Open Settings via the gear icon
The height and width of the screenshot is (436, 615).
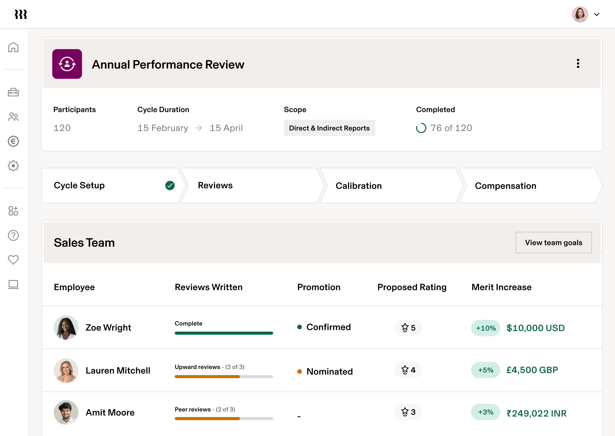pyautogui.click(x=13, y=166)
